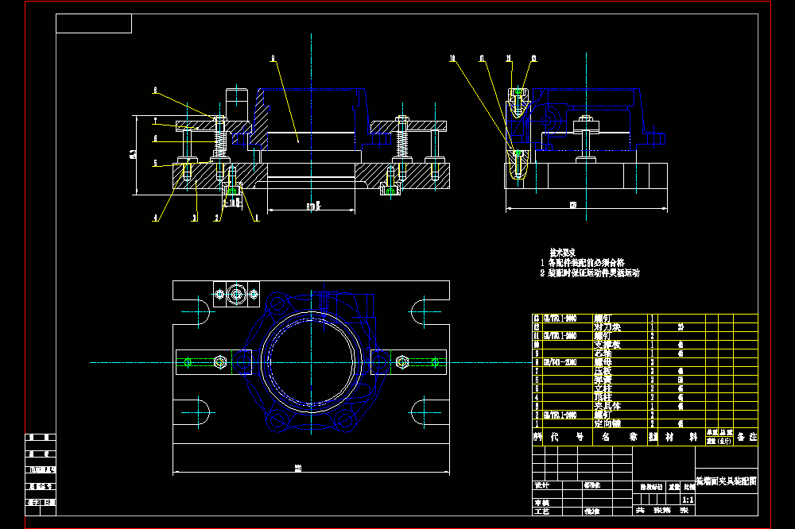This screenshot has height=529, width=795.
Task: Click the 1:1 scale value
Action: 688,500
